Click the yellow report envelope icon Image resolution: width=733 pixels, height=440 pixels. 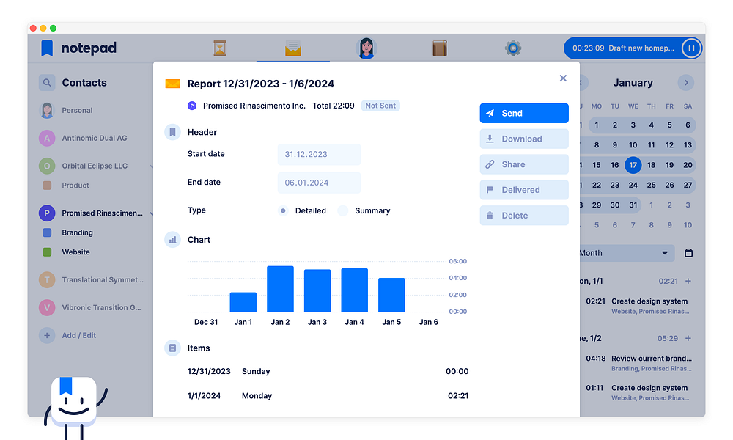pyautogui.click(x=172, y=84)
